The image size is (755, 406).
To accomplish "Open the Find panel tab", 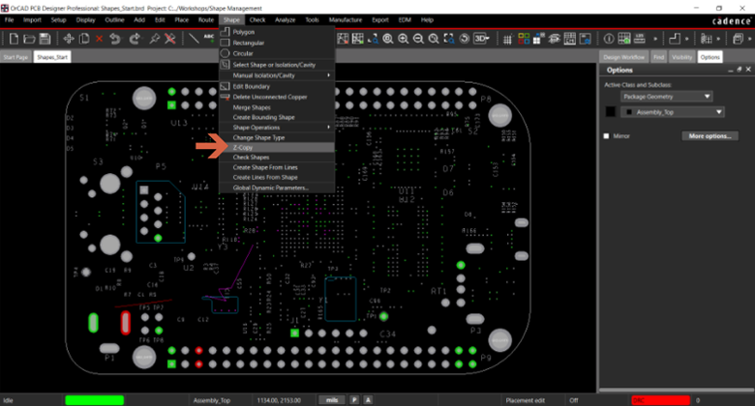I will point(658,57).
